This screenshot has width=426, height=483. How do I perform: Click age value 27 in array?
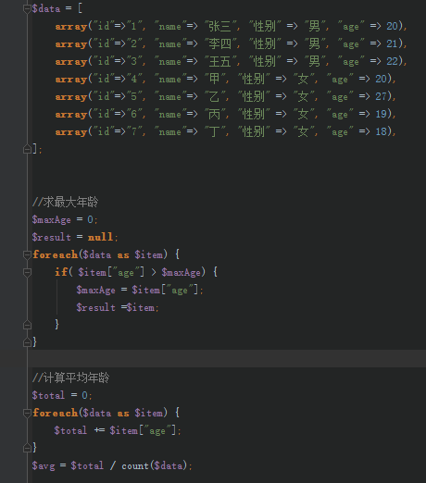pyautogui.click(x=381, y=96)
